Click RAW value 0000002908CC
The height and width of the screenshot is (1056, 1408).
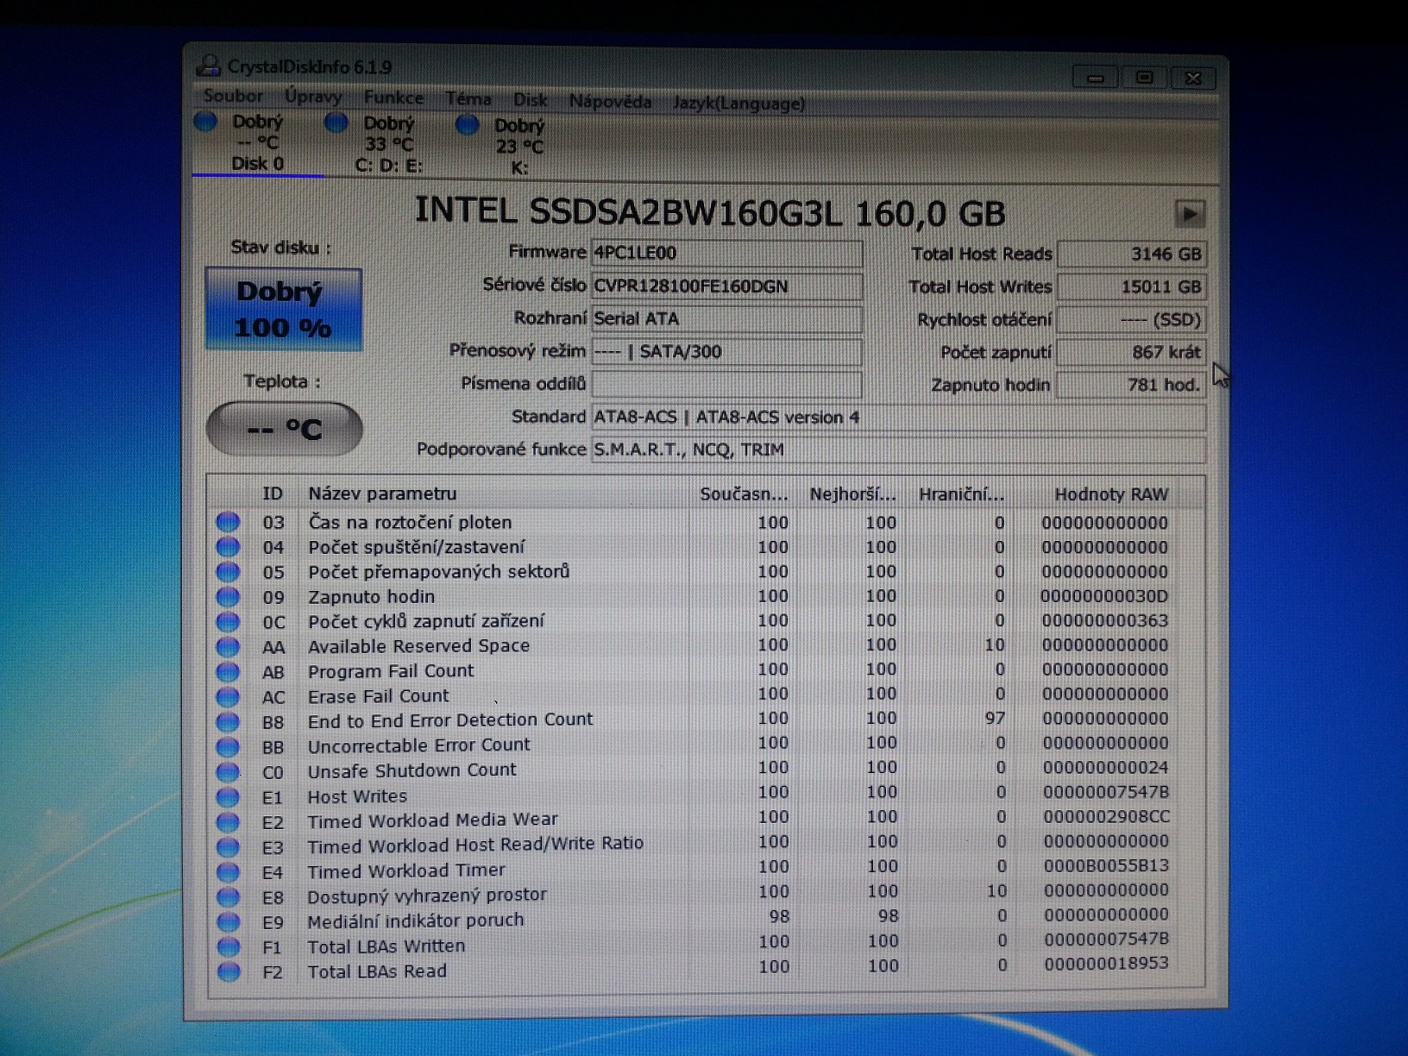[1106, 816]
